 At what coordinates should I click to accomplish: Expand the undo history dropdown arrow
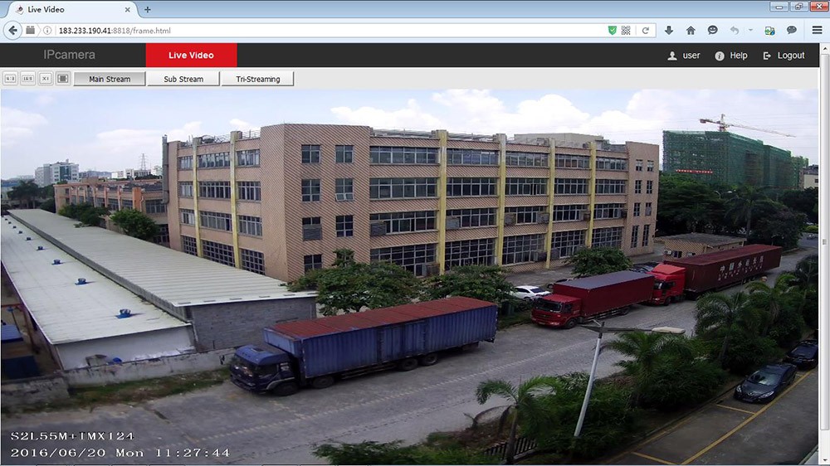[x=750, y=31]
